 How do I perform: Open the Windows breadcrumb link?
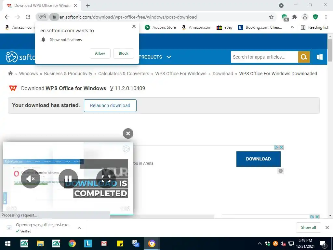tap(29, 74)
